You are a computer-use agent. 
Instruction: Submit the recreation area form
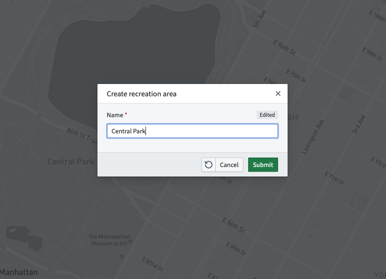pyautogui.click(x=263, y=165)
